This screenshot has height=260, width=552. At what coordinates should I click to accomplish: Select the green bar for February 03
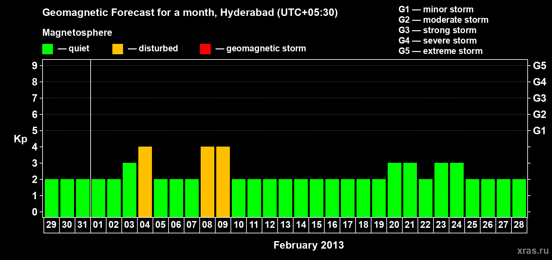point(130,190)
